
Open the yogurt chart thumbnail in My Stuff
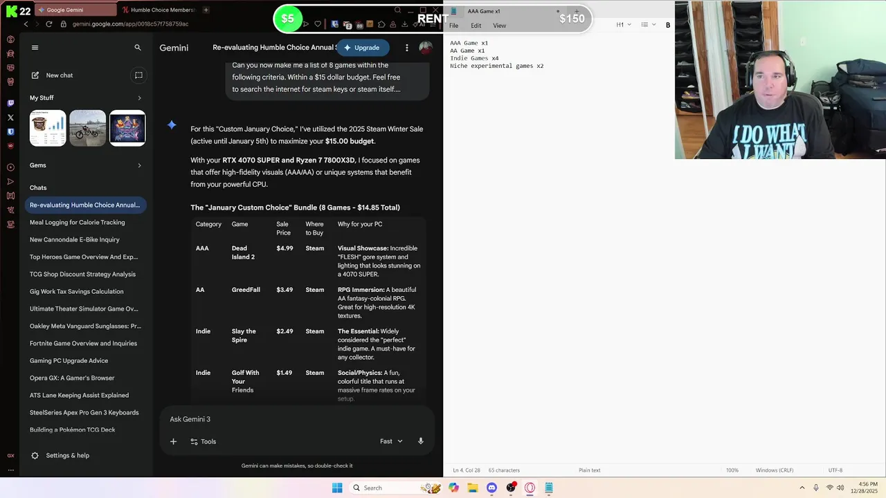coord(48,128)
